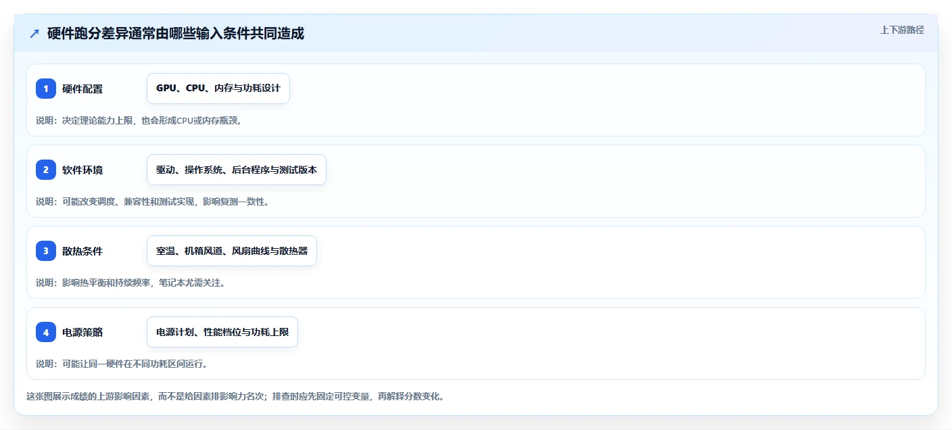Screen dimensions: 952x430
Task: Click number badge 2 for 软件环境
Action: (x=46, y=170)
